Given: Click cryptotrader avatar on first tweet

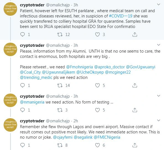Looking at the screenshot, I should [x=10, y=9].
